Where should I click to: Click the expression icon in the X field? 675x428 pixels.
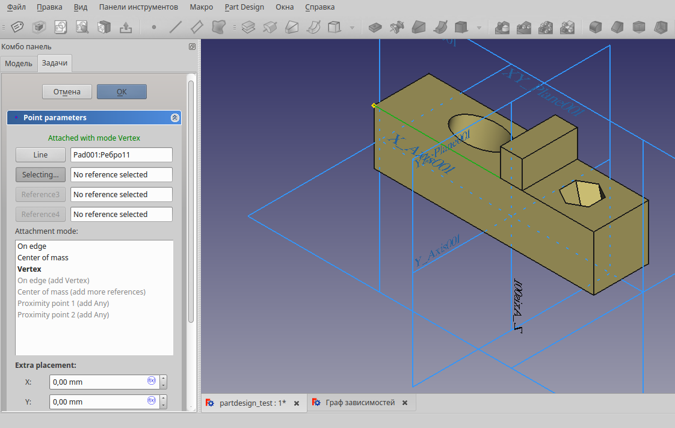(x=151, y=381)
